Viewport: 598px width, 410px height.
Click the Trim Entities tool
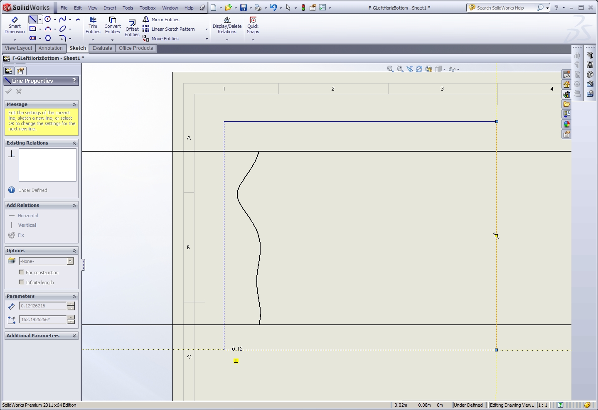(93, 25)
